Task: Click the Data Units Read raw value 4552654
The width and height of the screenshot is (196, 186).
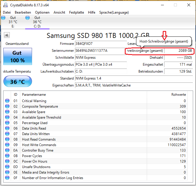Action: click(179, 128)
